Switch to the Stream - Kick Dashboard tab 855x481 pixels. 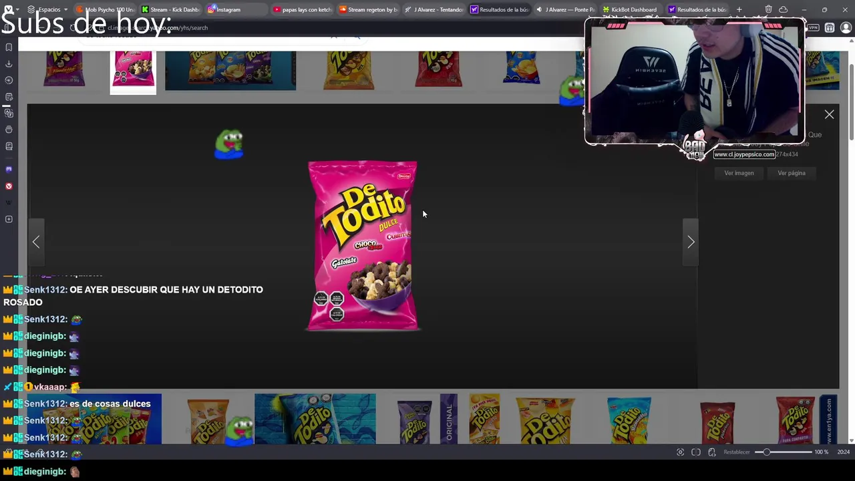pos(170,9)
